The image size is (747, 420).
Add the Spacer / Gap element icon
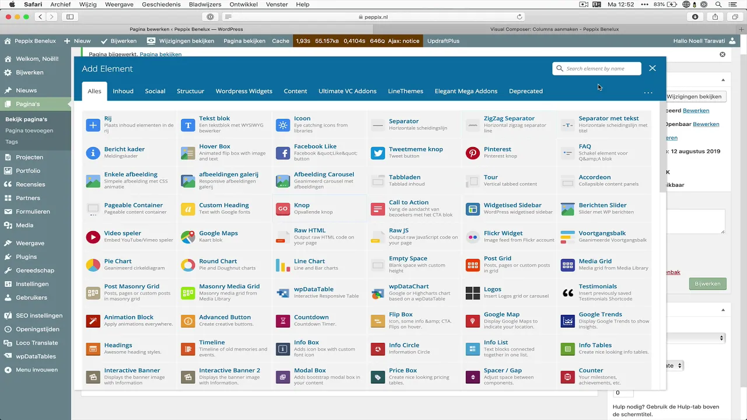tap(473, 377)
